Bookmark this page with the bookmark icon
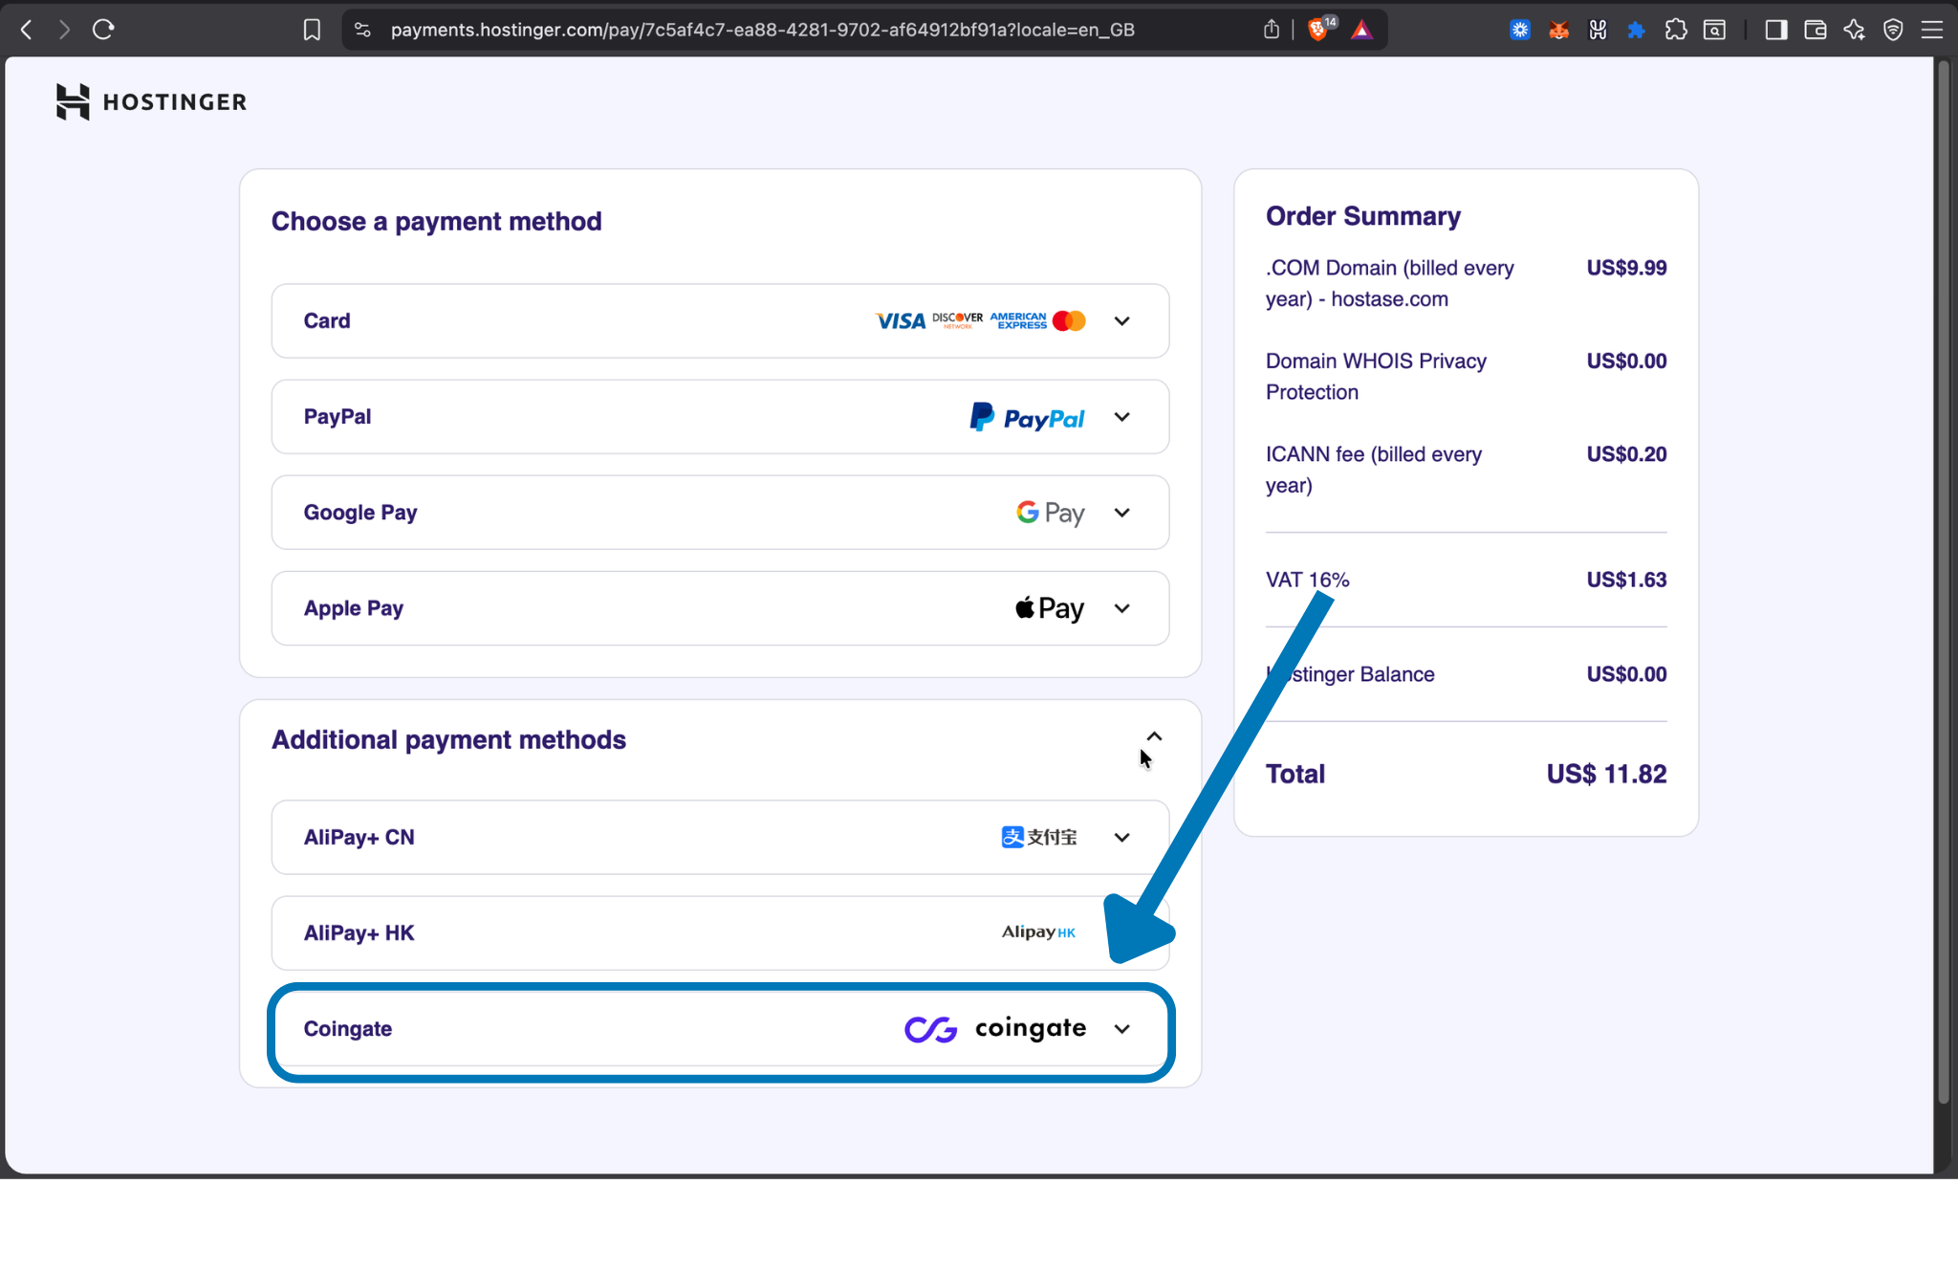The image size is (1958, 1272). (x=312, y=30)
